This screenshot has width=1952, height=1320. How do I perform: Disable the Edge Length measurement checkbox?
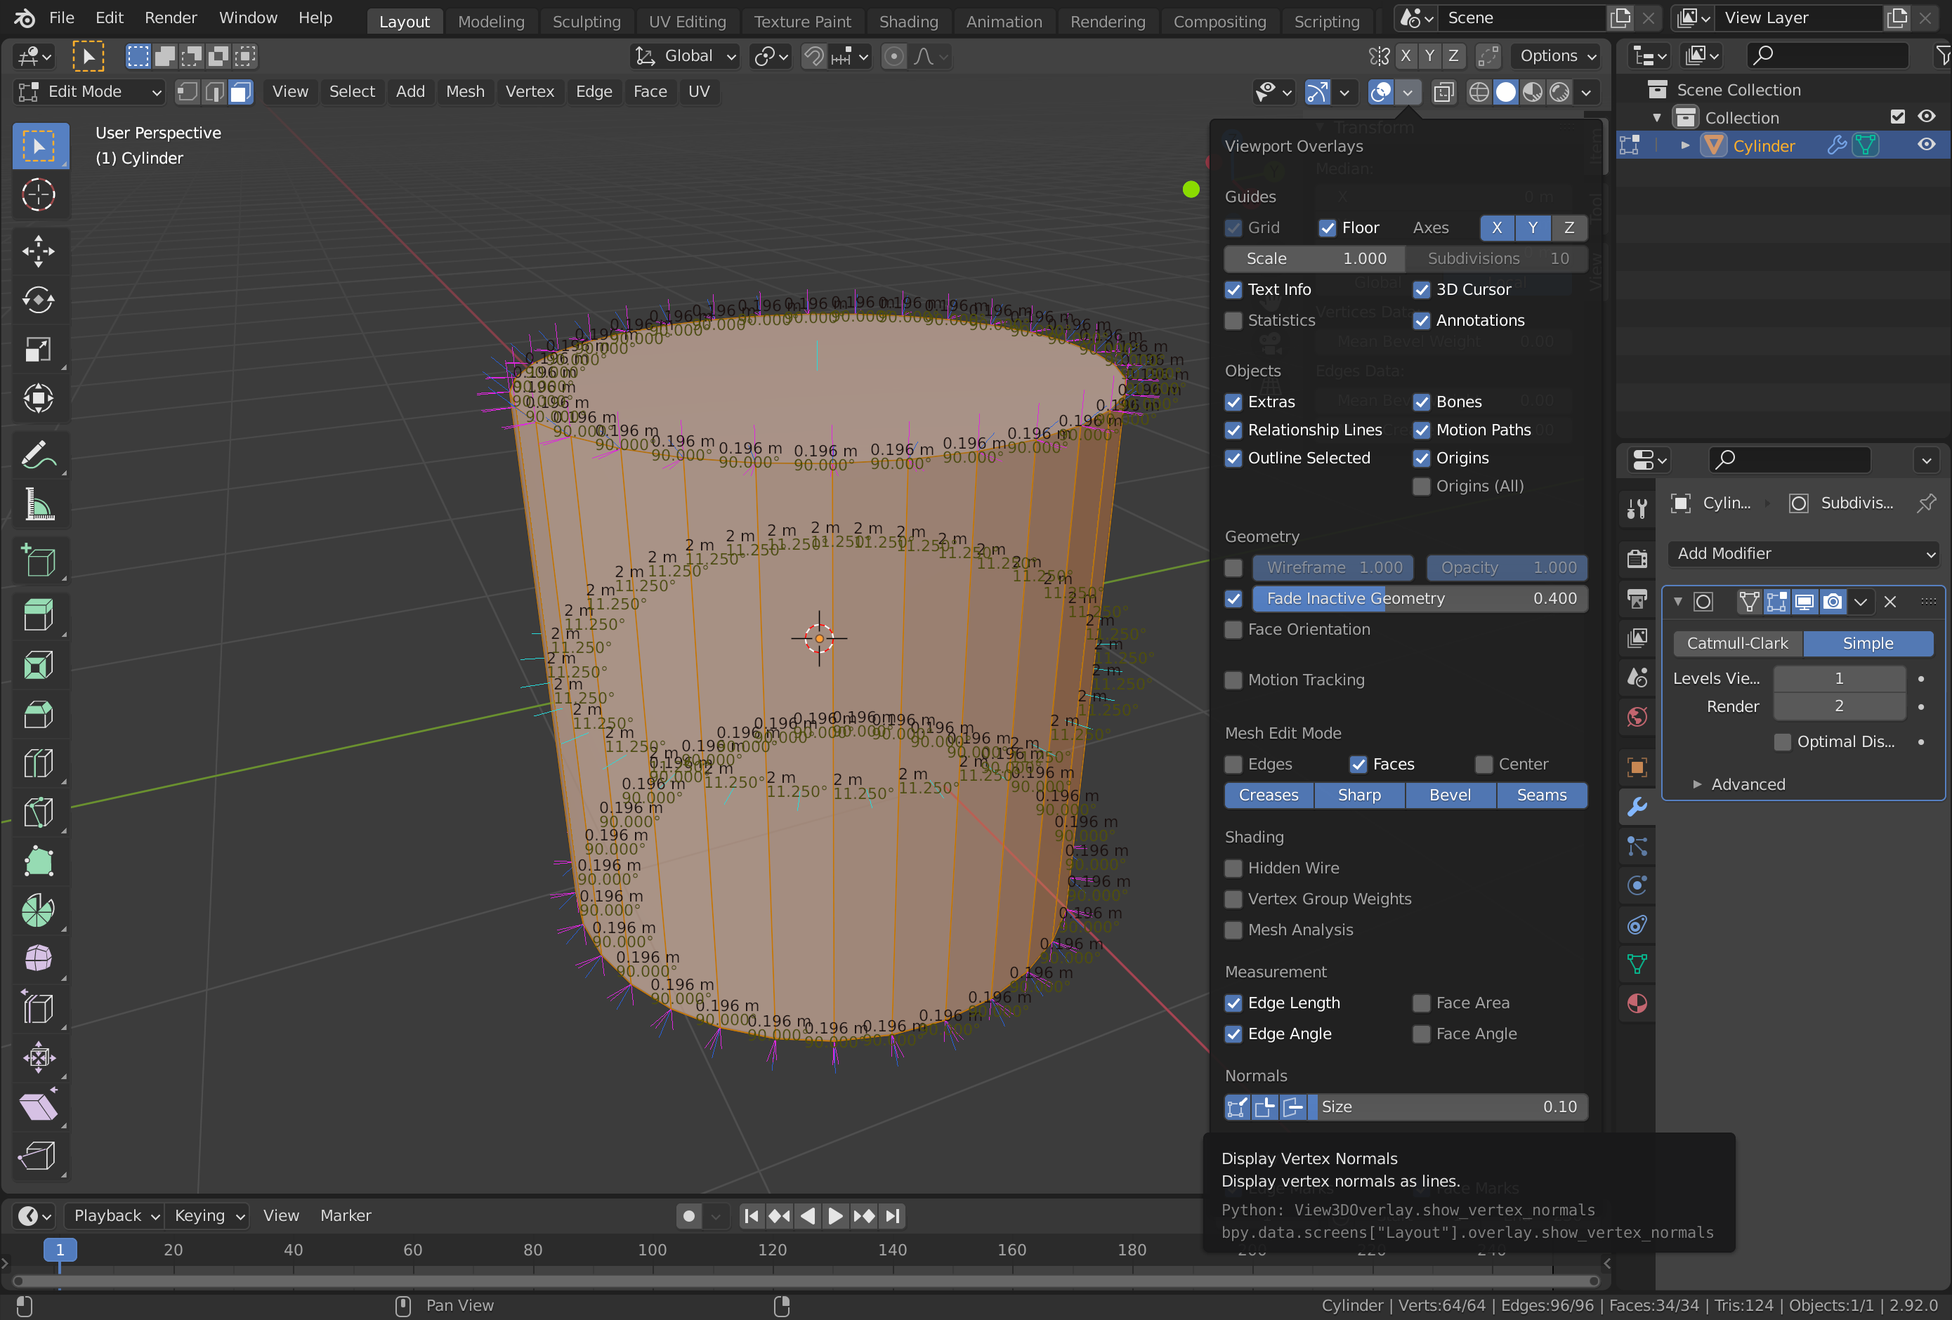click(1233, 1003)
